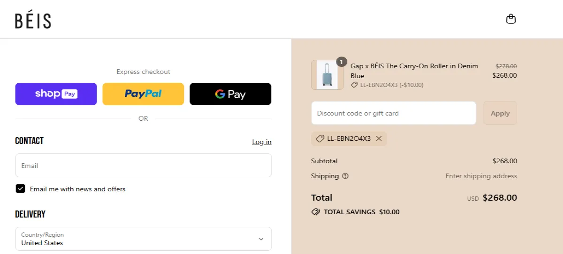Click the Apply discount button

pyautogui.click(x=500, y=113)
